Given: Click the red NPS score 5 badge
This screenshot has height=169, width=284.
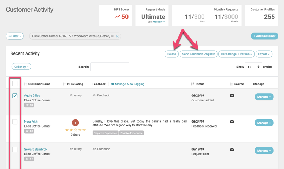Looking at the screenshot, I should click(75, 123).
